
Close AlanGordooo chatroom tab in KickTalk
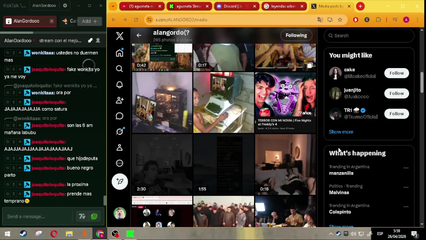pos(52,21)
